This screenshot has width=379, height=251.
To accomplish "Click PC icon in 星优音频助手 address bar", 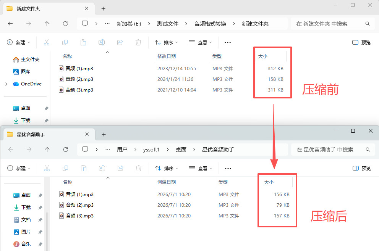I will [85, 150].
